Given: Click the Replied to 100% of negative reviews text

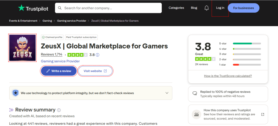Looking at the screenshot, I should 225,92.
